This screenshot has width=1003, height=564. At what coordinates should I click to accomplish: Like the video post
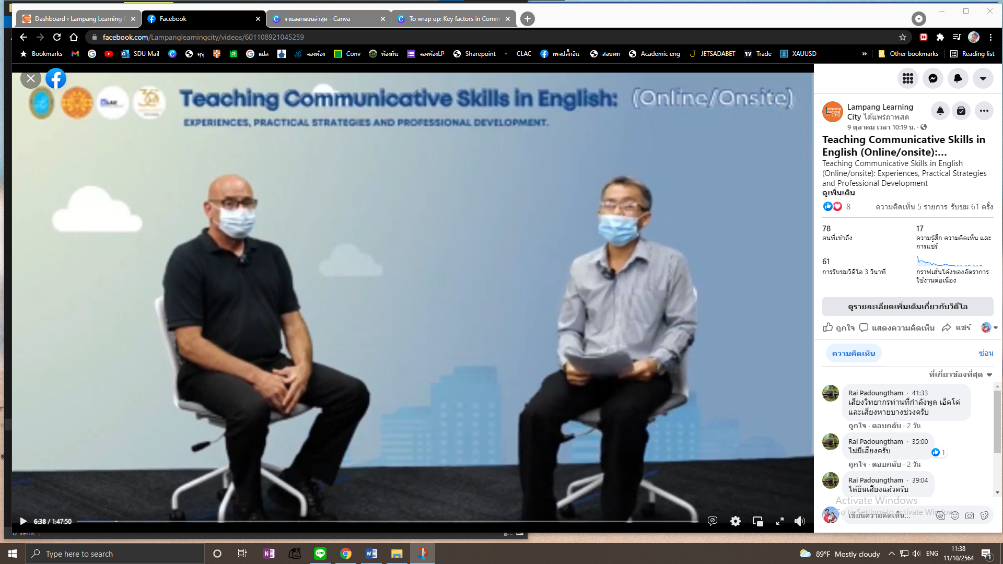click(x=838, y=327)
